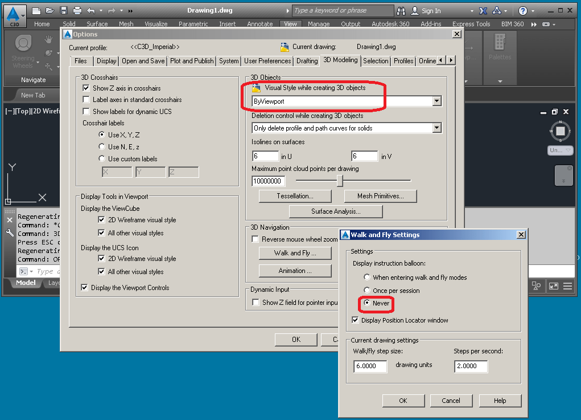Open the status bar customization hamburger icon
This screenshot has height=420, width=581.
(567, 286)
